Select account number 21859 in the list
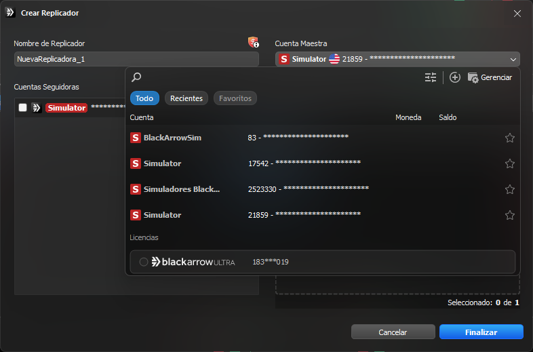This screenshot has height=352, width=533. click(x=258, y=215)
